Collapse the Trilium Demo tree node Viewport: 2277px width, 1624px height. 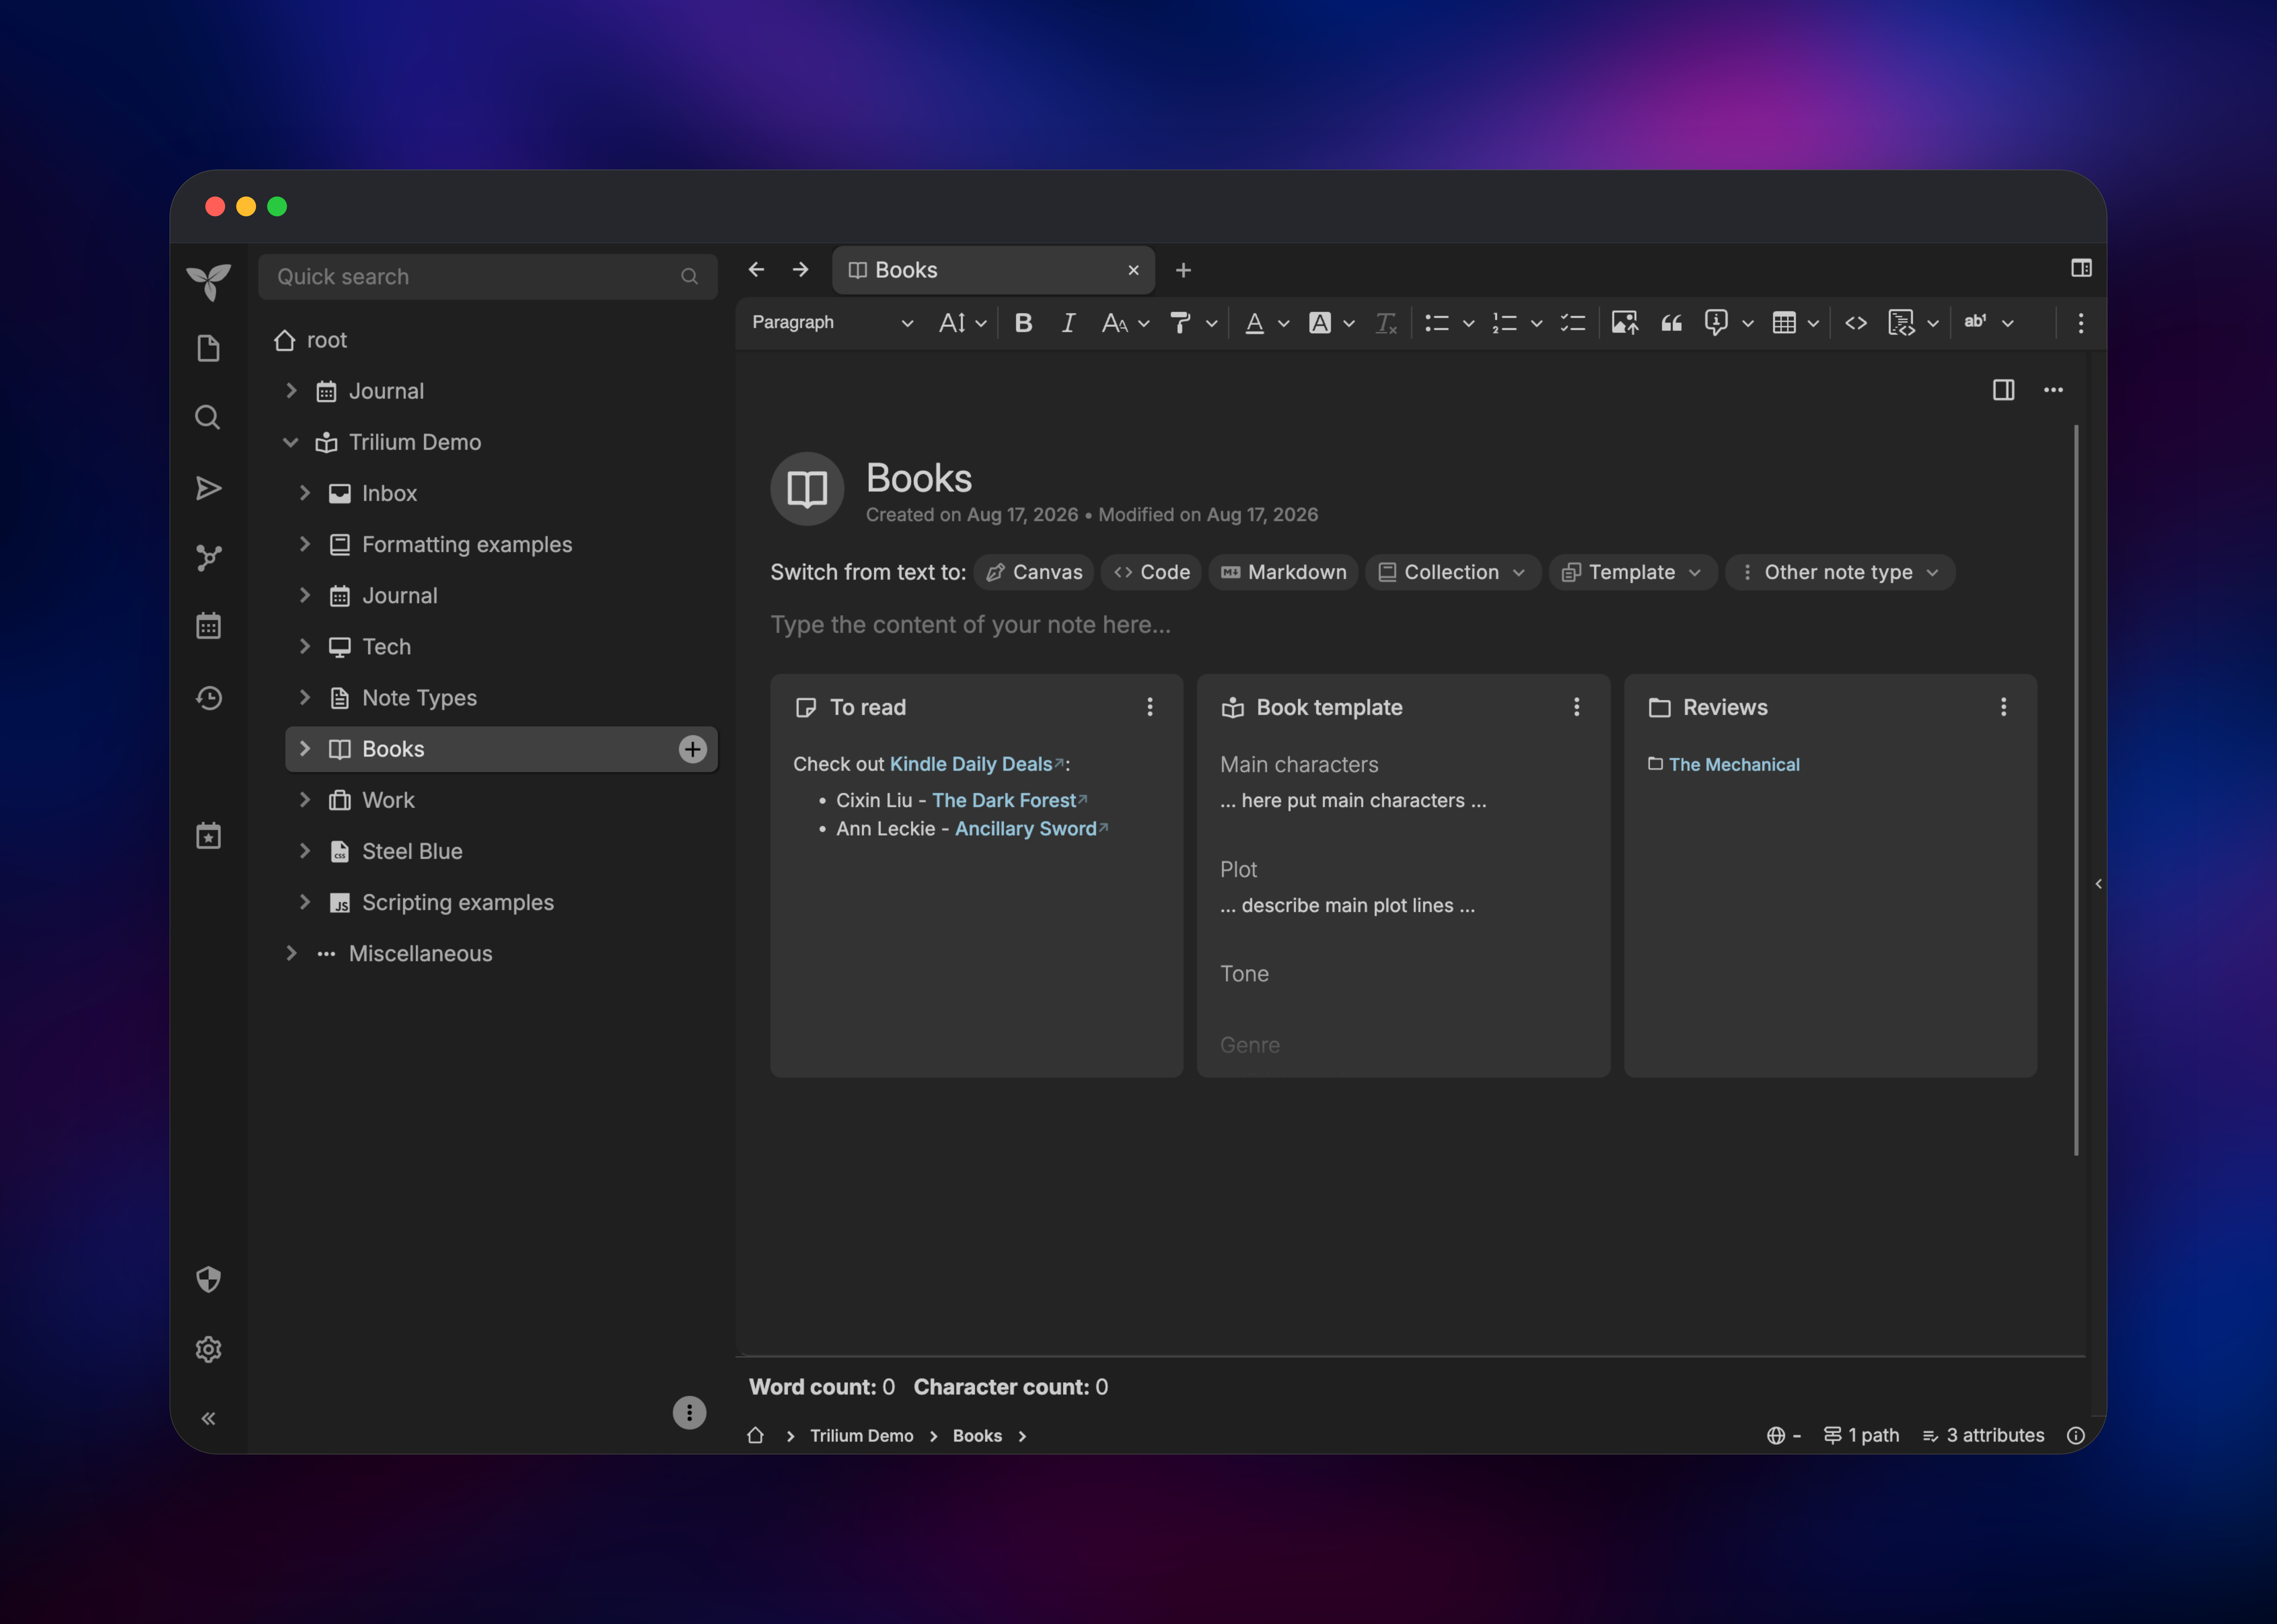click(x=291, y=442)
